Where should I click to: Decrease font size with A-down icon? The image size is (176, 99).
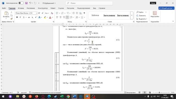tap(43, 13)
